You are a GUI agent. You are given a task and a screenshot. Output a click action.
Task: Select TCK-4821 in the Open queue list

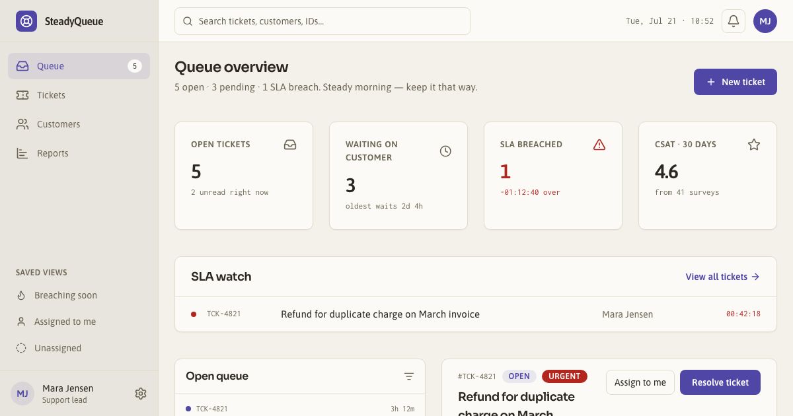[212, 409]
